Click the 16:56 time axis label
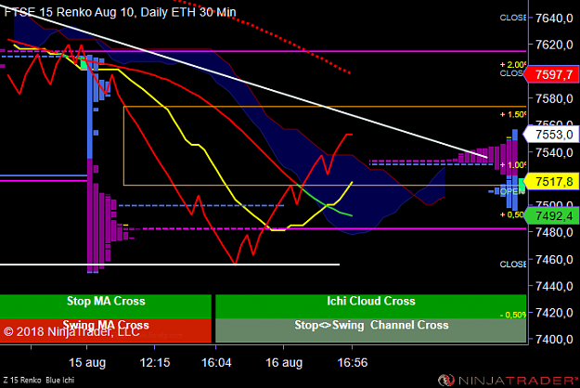 click(352, 363)
